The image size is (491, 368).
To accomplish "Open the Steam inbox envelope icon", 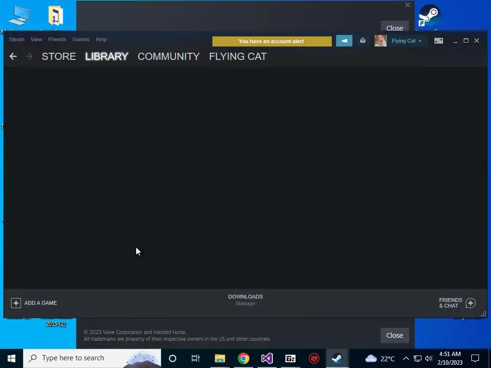I will click(362, 41).
